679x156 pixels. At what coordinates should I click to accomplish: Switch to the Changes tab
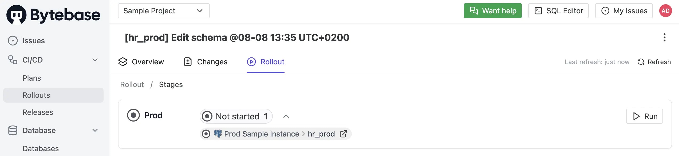pyautogui.click(x=206, y=62)
